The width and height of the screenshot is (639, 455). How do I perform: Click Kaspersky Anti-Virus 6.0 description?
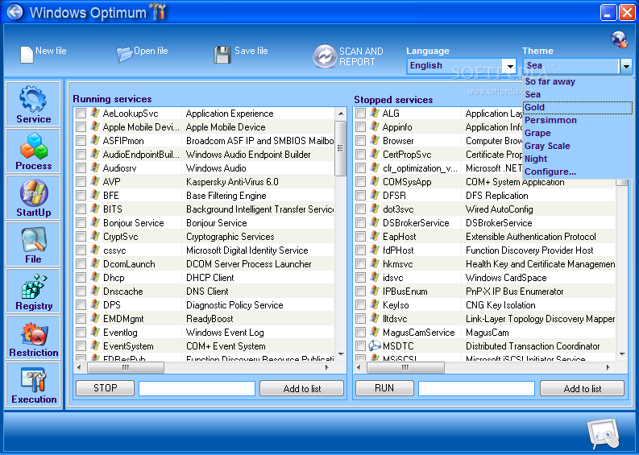(x=232, y=182)
